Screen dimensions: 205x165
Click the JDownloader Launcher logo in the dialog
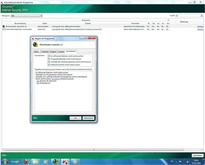[x=35, y=45]
